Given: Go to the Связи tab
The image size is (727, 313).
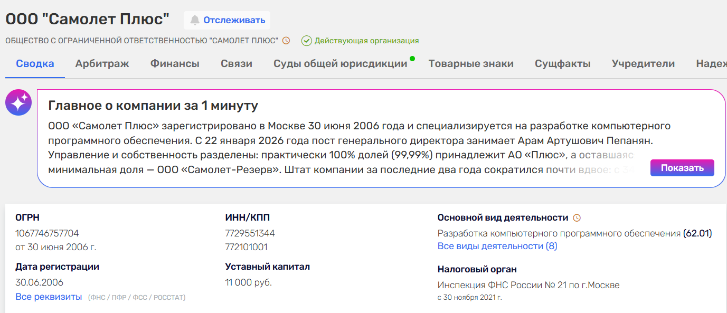Looking at the screenshot, I should tap(237, 64).
